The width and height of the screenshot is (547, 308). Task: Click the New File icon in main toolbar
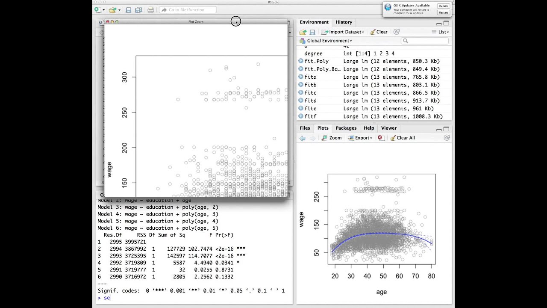pos(98,10)
